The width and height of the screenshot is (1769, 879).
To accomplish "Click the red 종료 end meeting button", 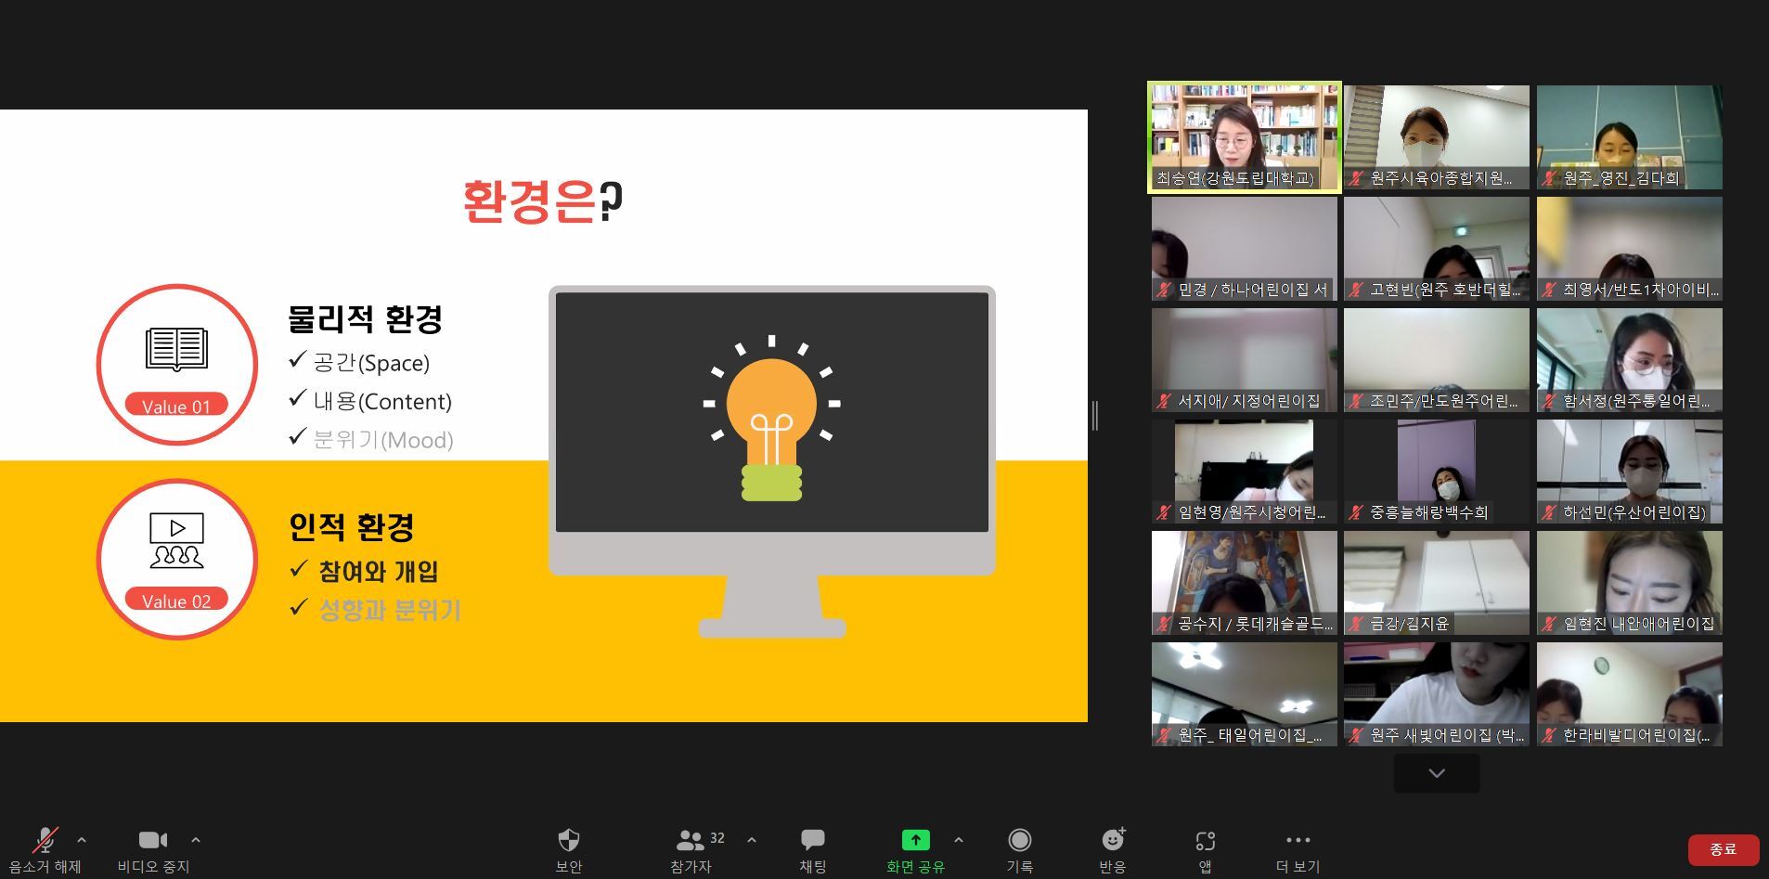I will click(x=1724, y=849).
